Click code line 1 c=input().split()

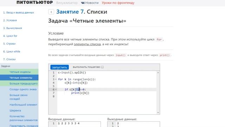[72, 73]
